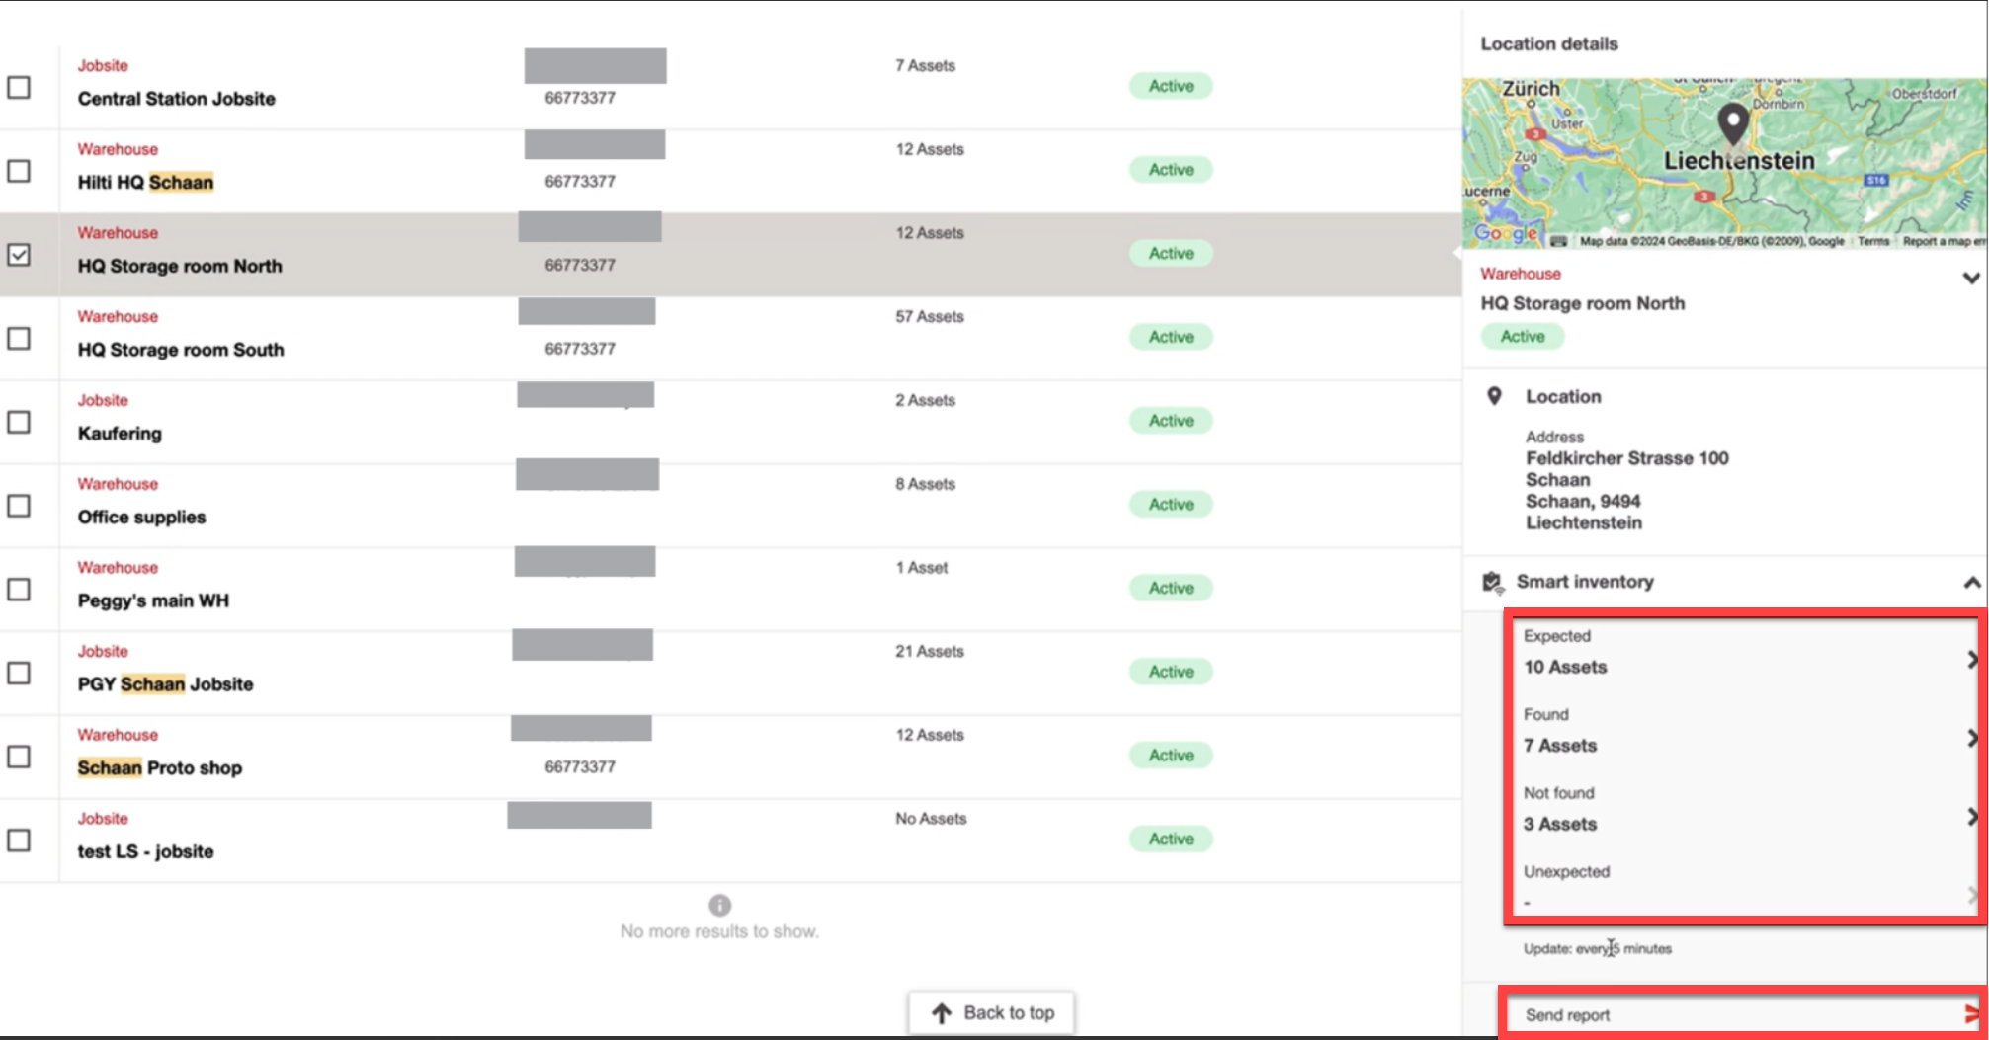Open the Not found 3 Assets list
Viewport: 1989px width, 1040px height.
1970,817
